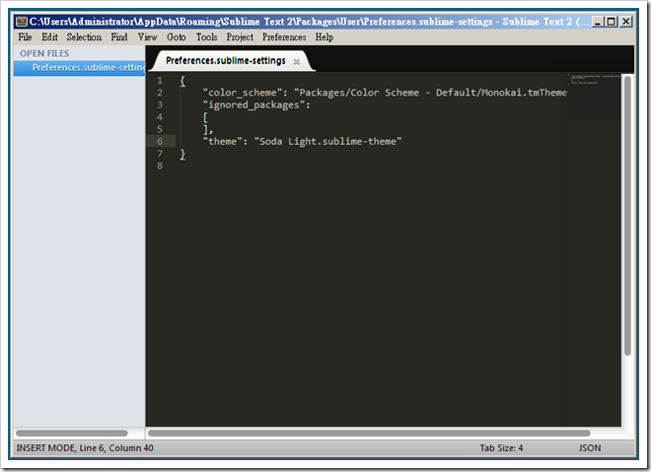Click line number 8 in gutter
The image size is (651, 472).
(x=160, y=166)
